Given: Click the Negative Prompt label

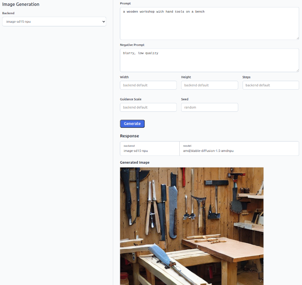Looking at the screenshot, I should (132, 45).
